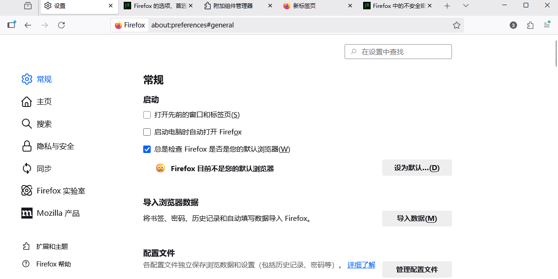
Task: Click the 管理配置文件 button
Action: [417, 269]
